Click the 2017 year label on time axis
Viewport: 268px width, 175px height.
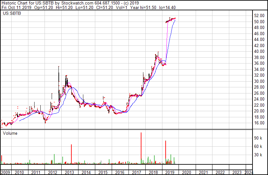click(137, 172)
